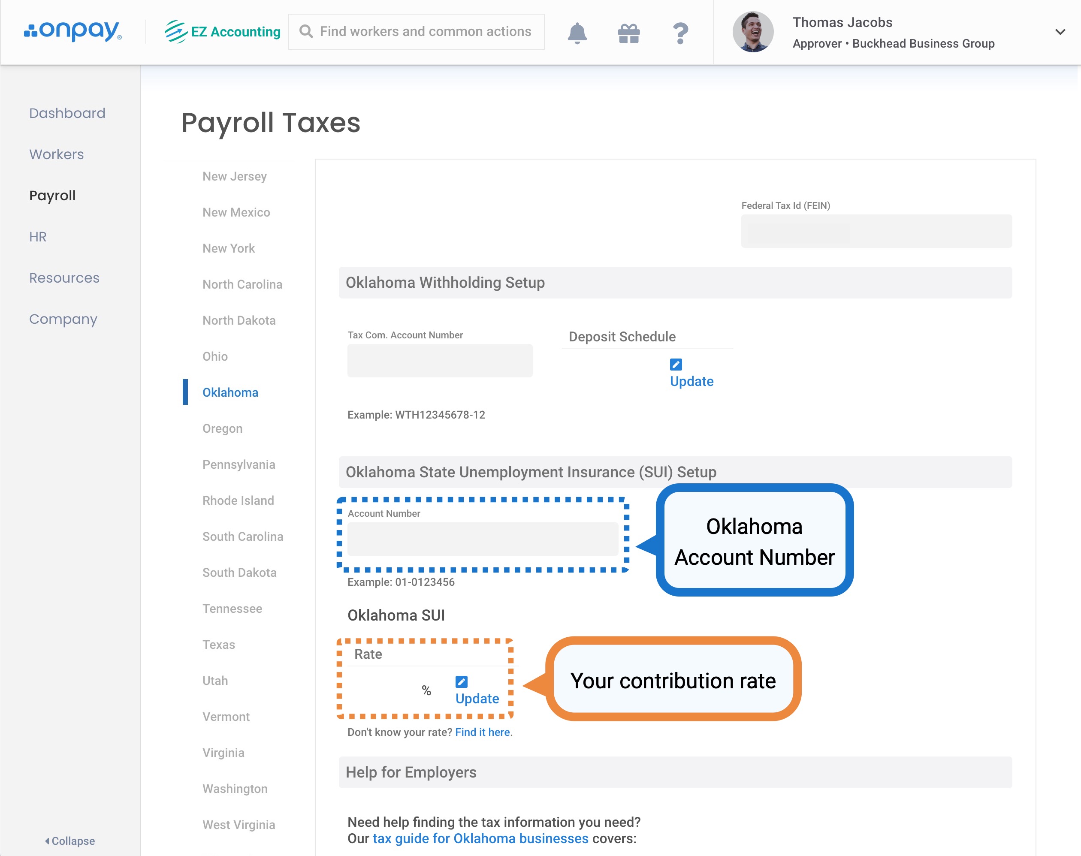
Task: Collapse the left sidebar
Action: 69,841
